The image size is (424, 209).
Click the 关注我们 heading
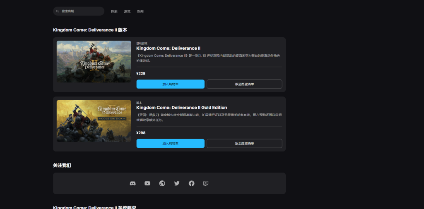[x=62, y=165]
